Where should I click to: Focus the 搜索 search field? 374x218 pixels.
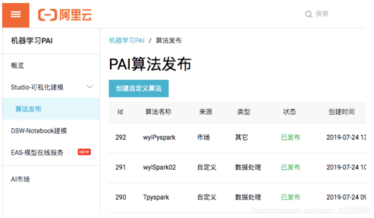click(x=322, y=14)
